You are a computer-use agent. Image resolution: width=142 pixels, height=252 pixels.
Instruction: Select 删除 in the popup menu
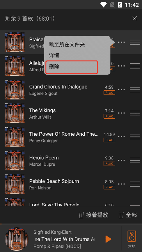(71, 67)
